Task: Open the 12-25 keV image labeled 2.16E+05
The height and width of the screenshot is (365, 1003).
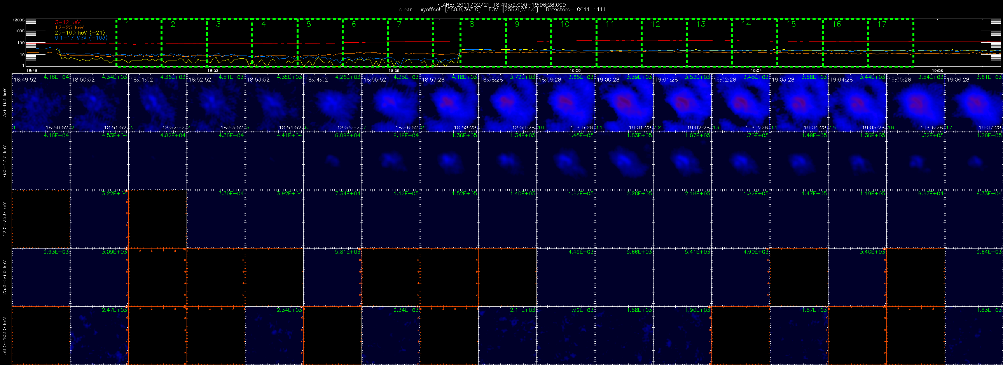Action: (x=683, y=219)
